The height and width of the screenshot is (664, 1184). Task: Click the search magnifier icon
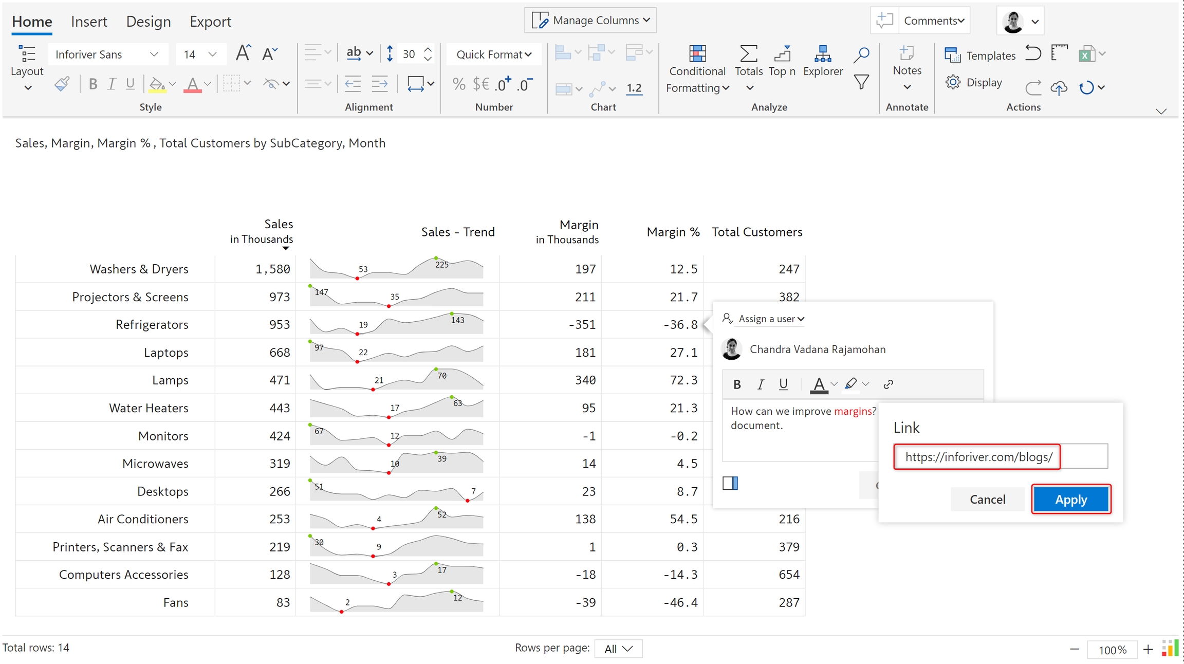click(861, 54)
